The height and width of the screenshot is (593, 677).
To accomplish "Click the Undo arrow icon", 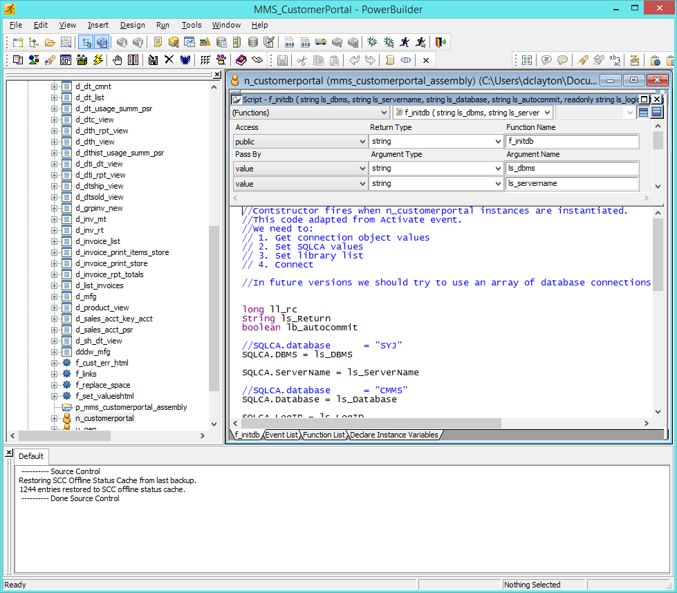I will tap(354, 60).
